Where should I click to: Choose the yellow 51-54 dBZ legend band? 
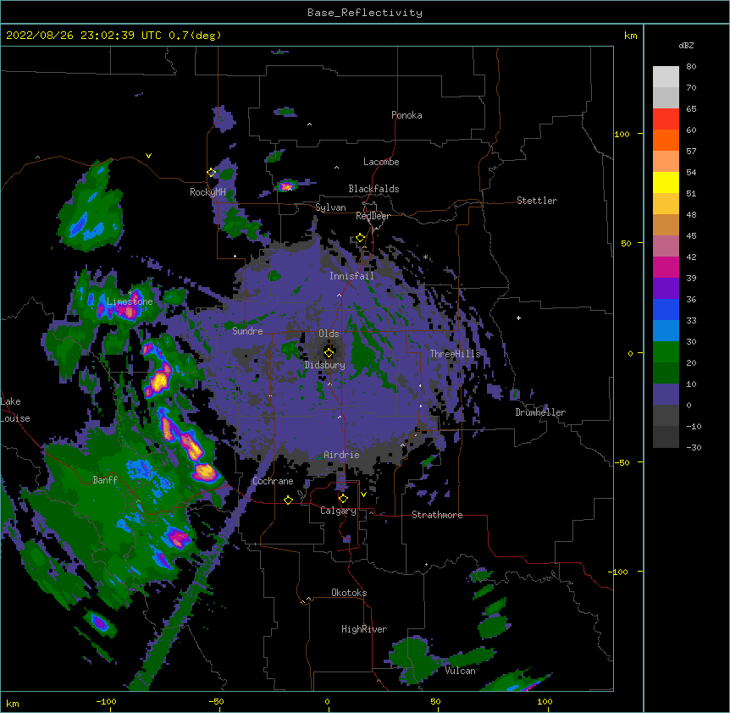click(666, 182)
